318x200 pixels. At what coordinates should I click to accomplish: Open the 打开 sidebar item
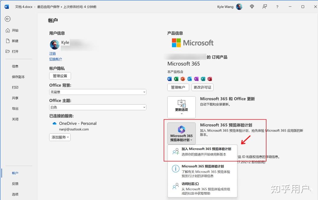(x=12, y=51)
